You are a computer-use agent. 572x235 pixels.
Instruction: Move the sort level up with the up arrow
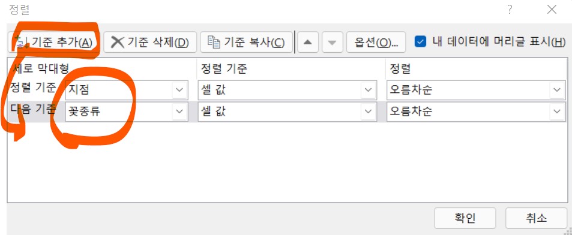pyautogui.click(x=308, y=42)
